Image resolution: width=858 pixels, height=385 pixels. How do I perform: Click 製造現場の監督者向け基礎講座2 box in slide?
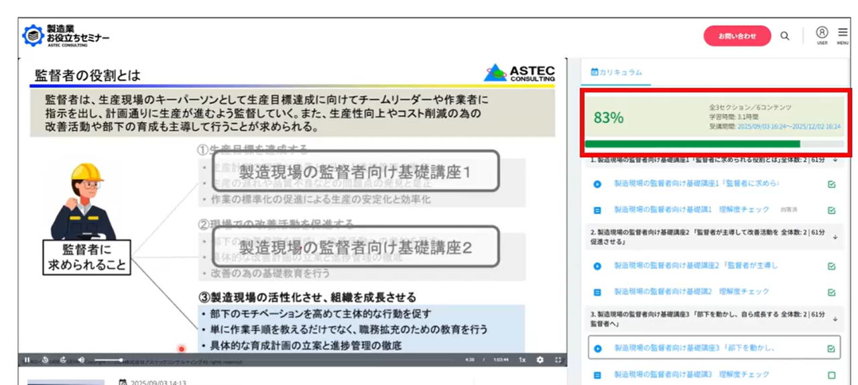(x=355, y=245)
